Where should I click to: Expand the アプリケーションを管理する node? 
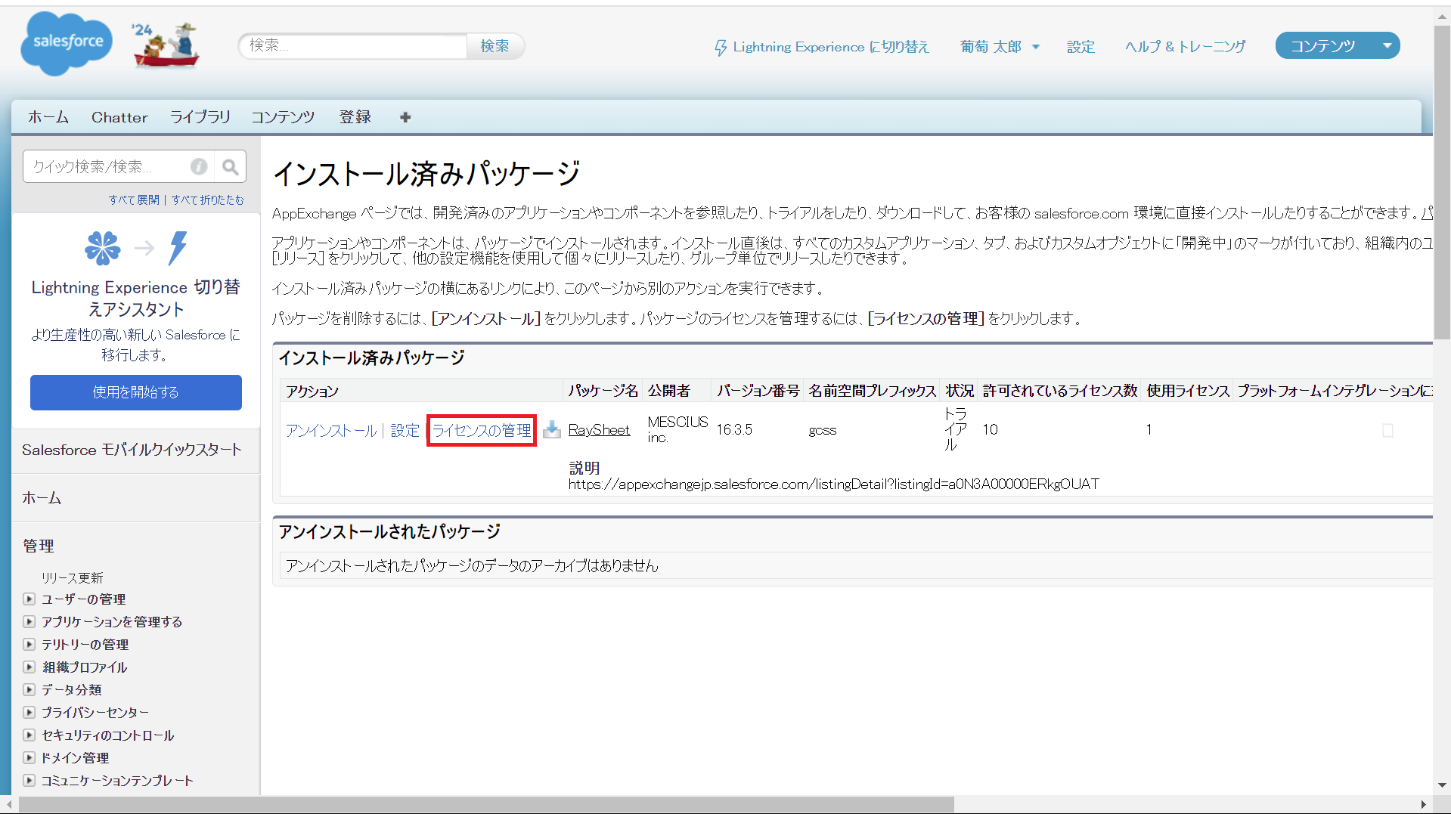pyautogui.click(x=29, y=621)
